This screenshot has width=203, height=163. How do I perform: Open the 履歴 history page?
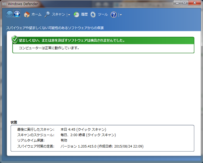tap(84, 14)
